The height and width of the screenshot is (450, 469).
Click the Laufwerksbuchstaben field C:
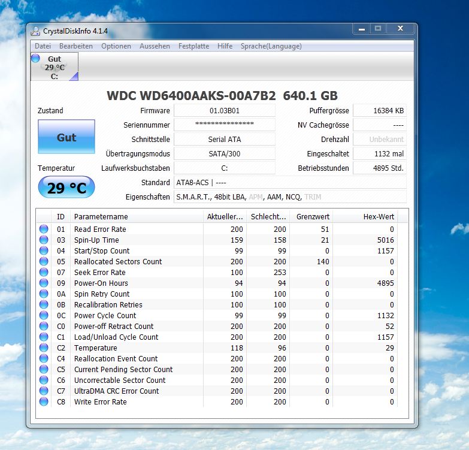click(x=225, y=168)
